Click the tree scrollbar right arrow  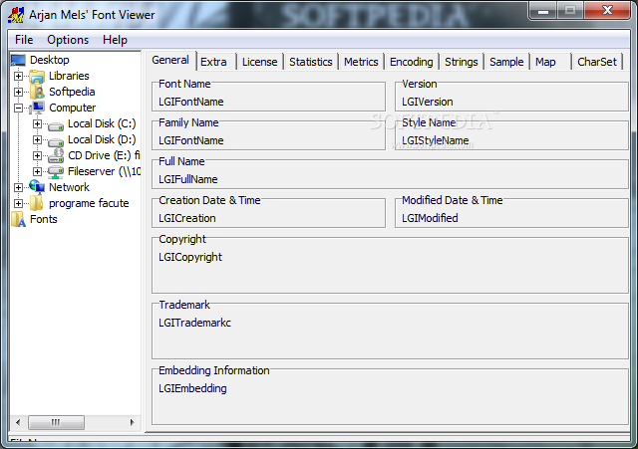coord(132,422)
